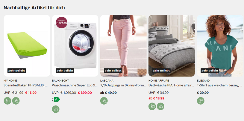The width and height of the screenshot is (244, 121).
Task: Open the Bauknecht washing machine image
Action: pyautogui.click(x=75, y=46)
